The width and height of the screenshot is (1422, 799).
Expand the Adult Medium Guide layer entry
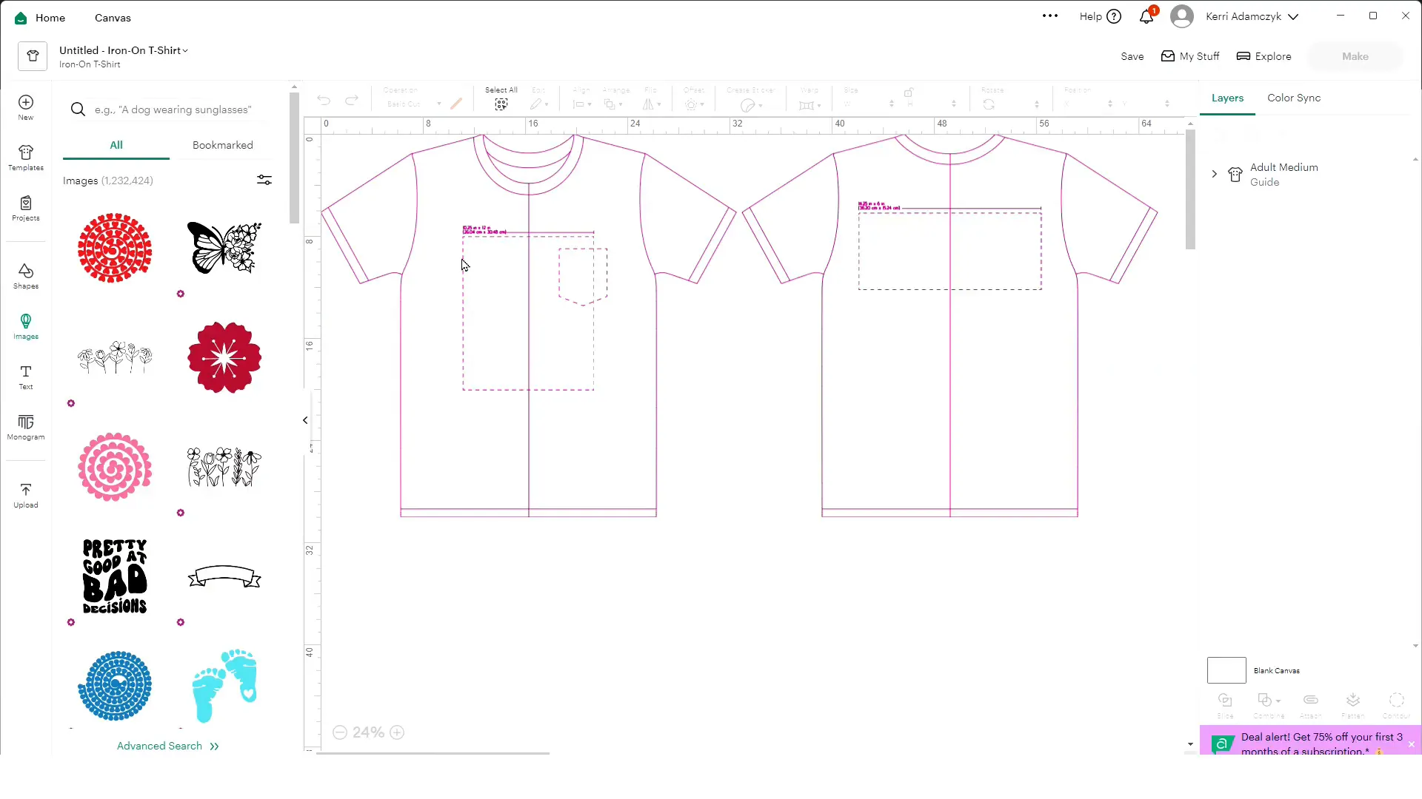coord(1213,174)
